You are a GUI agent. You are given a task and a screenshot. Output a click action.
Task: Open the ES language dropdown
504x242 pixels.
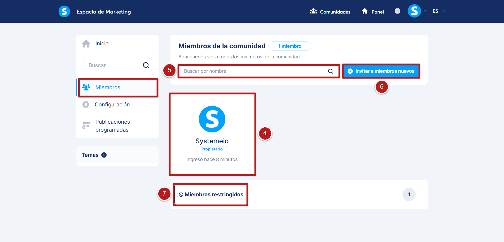coord(439,11)
